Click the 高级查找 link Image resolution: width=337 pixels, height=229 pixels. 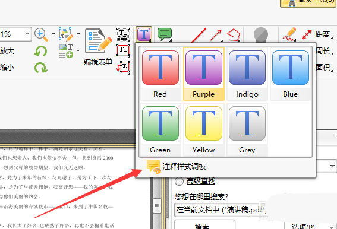tap(201, 181)
